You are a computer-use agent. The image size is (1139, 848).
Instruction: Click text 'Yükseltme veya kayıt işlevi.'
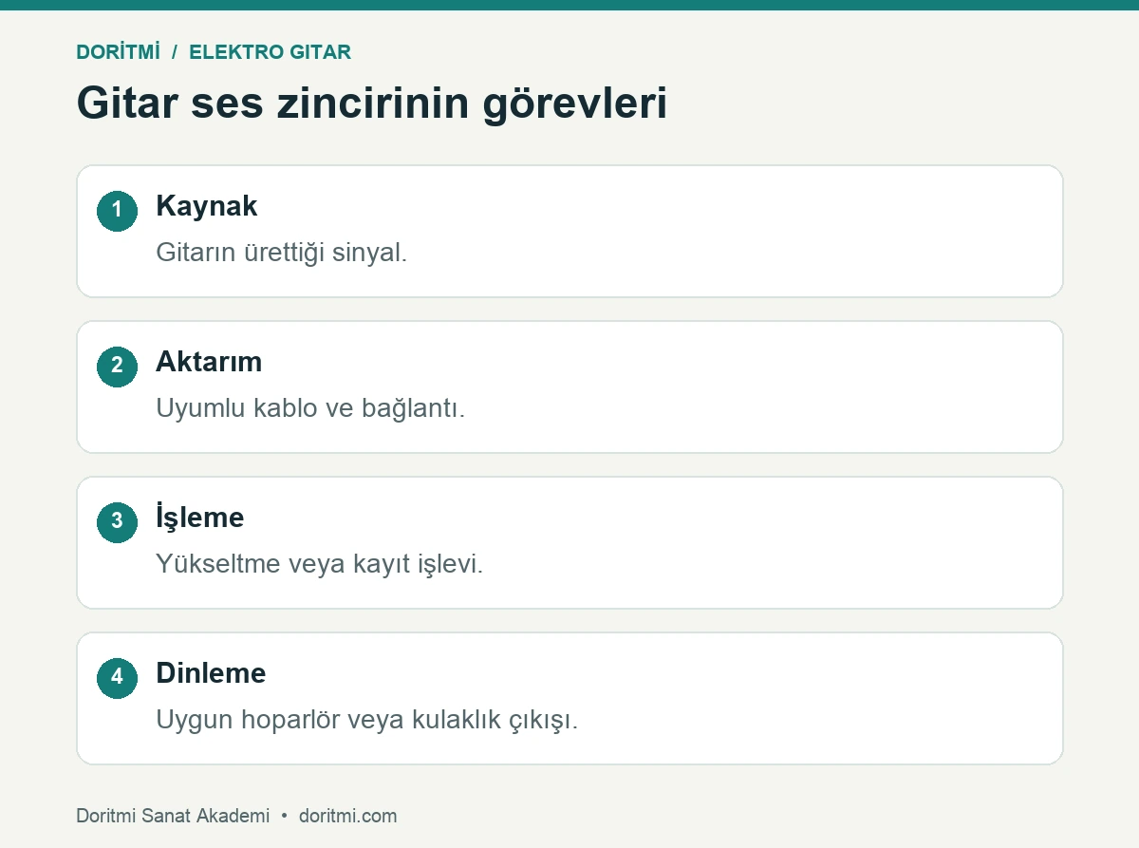(x=320, y=565)
